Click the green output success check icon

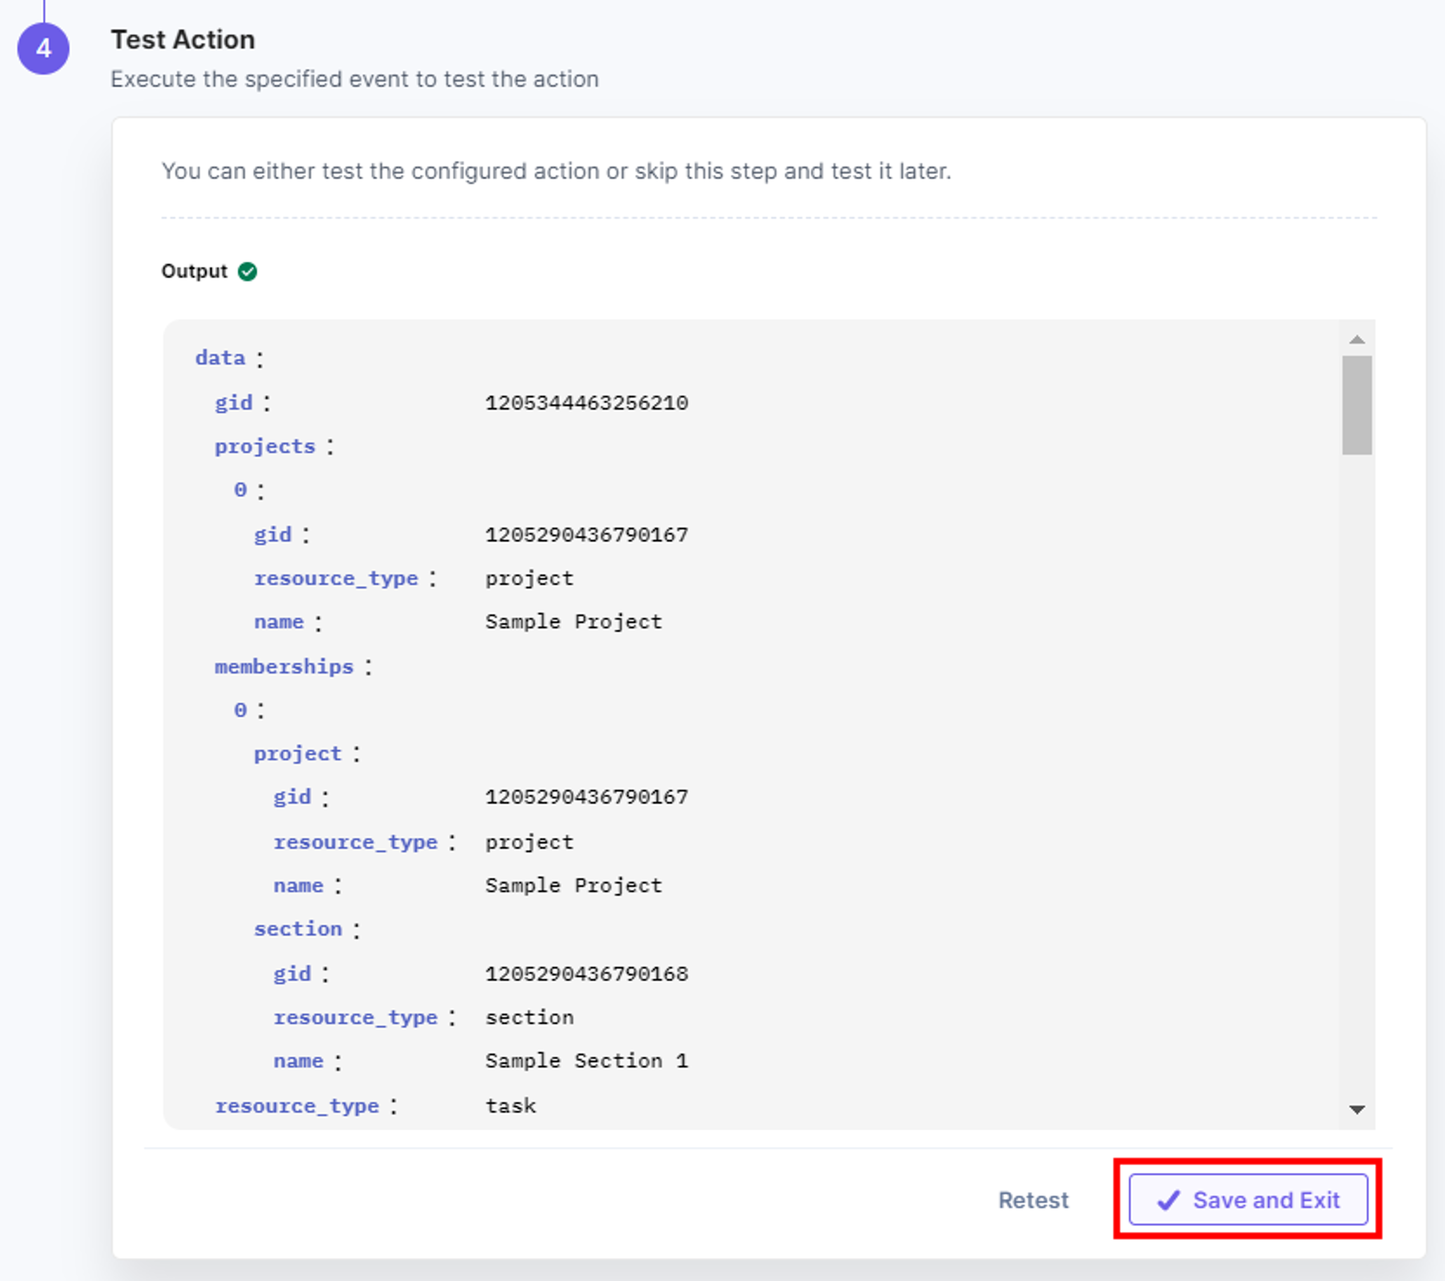(x=248, y=271)
